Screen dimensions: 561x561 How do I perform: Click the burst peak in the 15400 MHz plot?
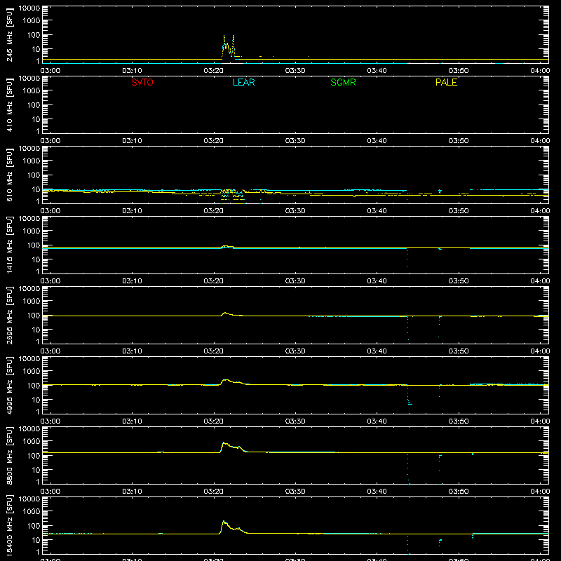(224, 521)
